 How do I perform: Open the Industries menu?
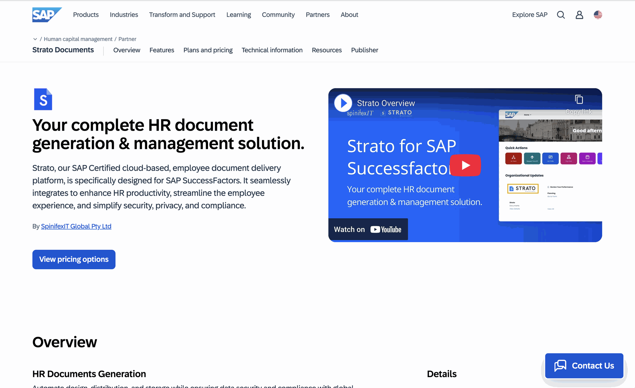tap(124, 15)
